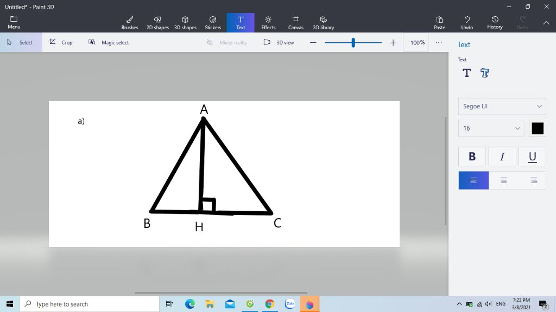This screenshot has height=312, width=556.
Task: Click Paint 3D taskbar icon
Action: tap(309, 304)
